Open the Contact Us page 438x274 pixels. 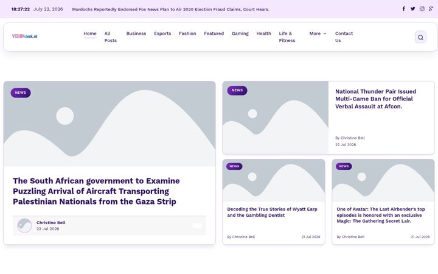344,37
